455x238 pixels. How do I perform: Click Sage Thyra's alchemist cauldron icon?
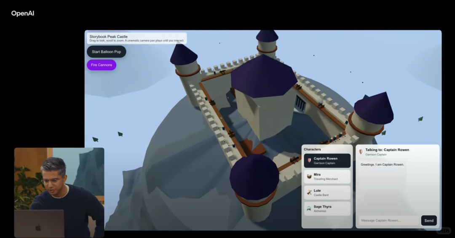click(x=309, y=209)
